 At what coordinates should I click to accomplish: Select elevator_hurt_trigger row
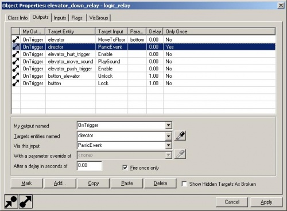[x=143, y=54]
